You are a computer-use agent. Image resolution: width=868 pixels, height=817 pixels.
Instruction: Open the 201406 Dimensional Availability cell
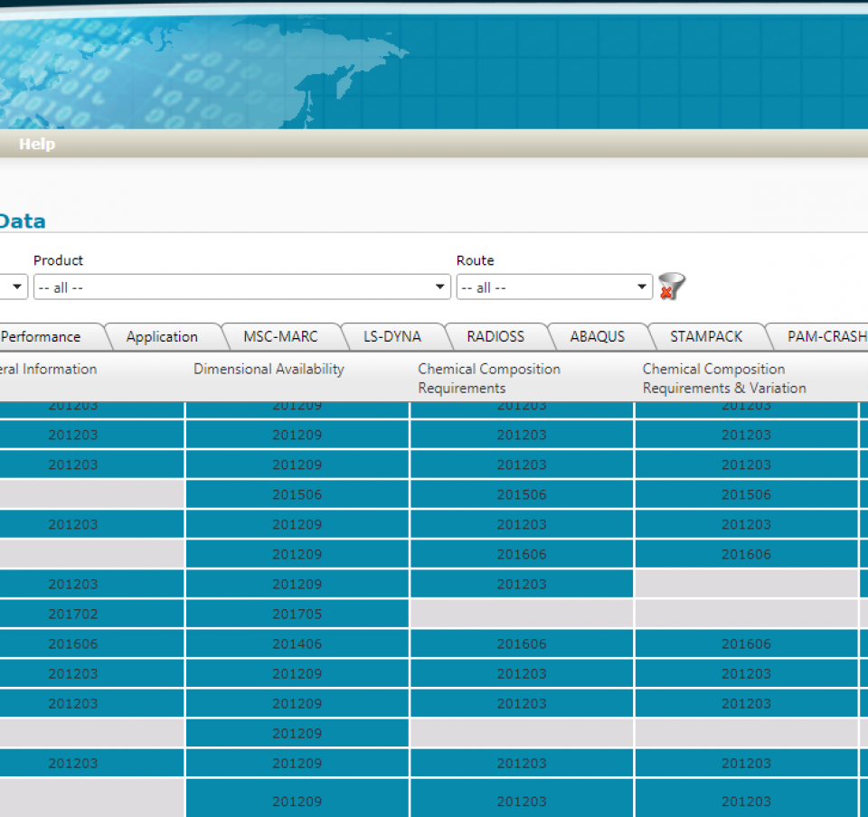(297, 643)
